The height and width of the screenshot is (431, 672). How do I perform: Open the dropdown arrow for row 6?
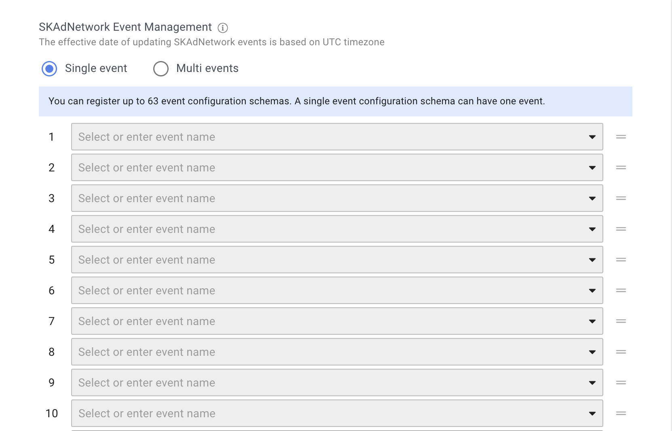click(592, 291)
